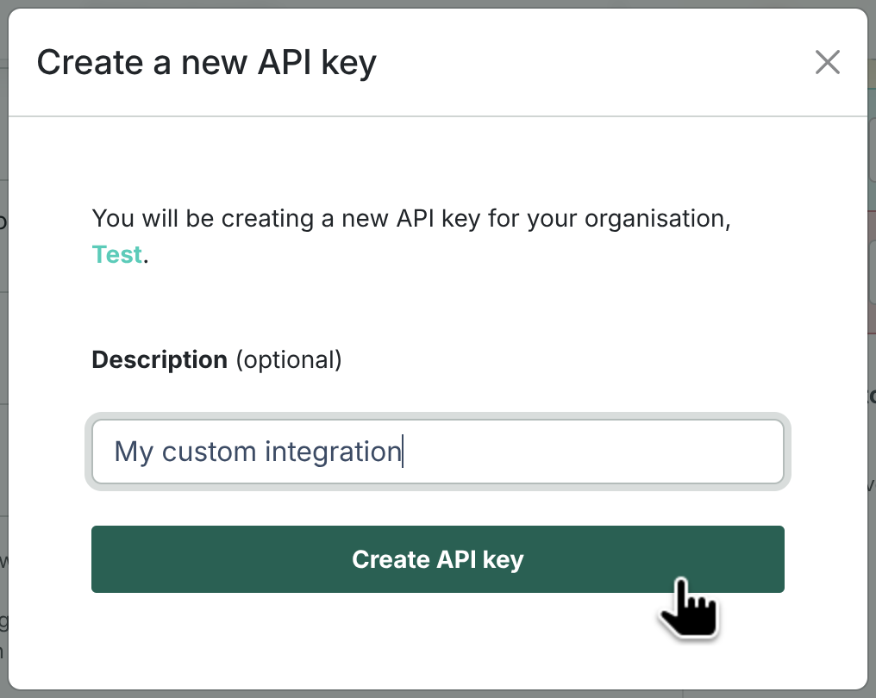This screenshot has width=876, height=698.
Task: Click blank header space between title and close icon
Action: click(x=595, y=63)
